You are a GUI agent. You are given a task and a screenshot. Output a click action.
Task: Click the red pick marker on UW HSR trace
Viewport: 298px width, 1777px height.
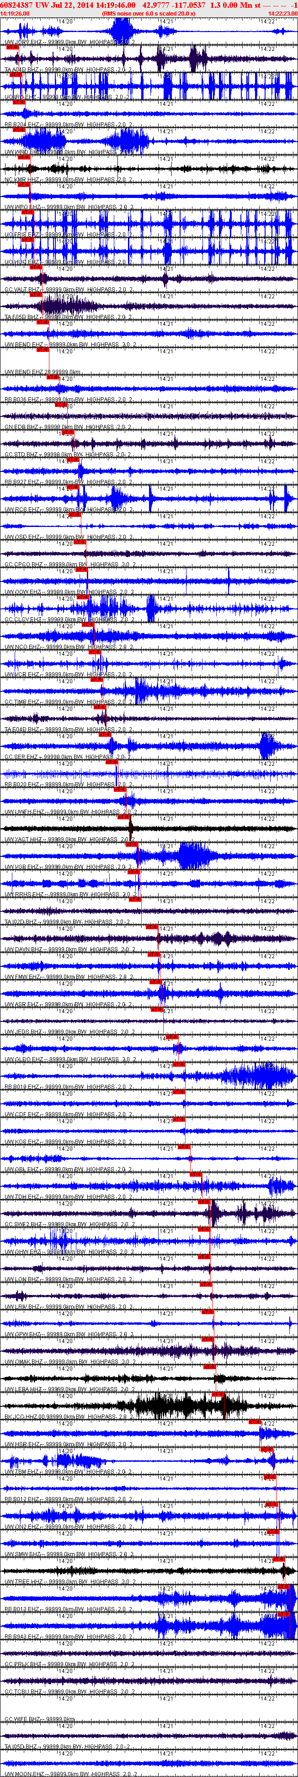[x=255, y=1421]
